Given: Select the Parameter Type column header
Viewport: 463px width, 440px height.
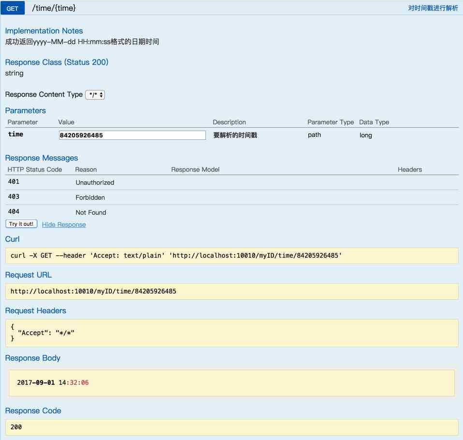Looking at the screenshot, I should (x=331, y=122).
